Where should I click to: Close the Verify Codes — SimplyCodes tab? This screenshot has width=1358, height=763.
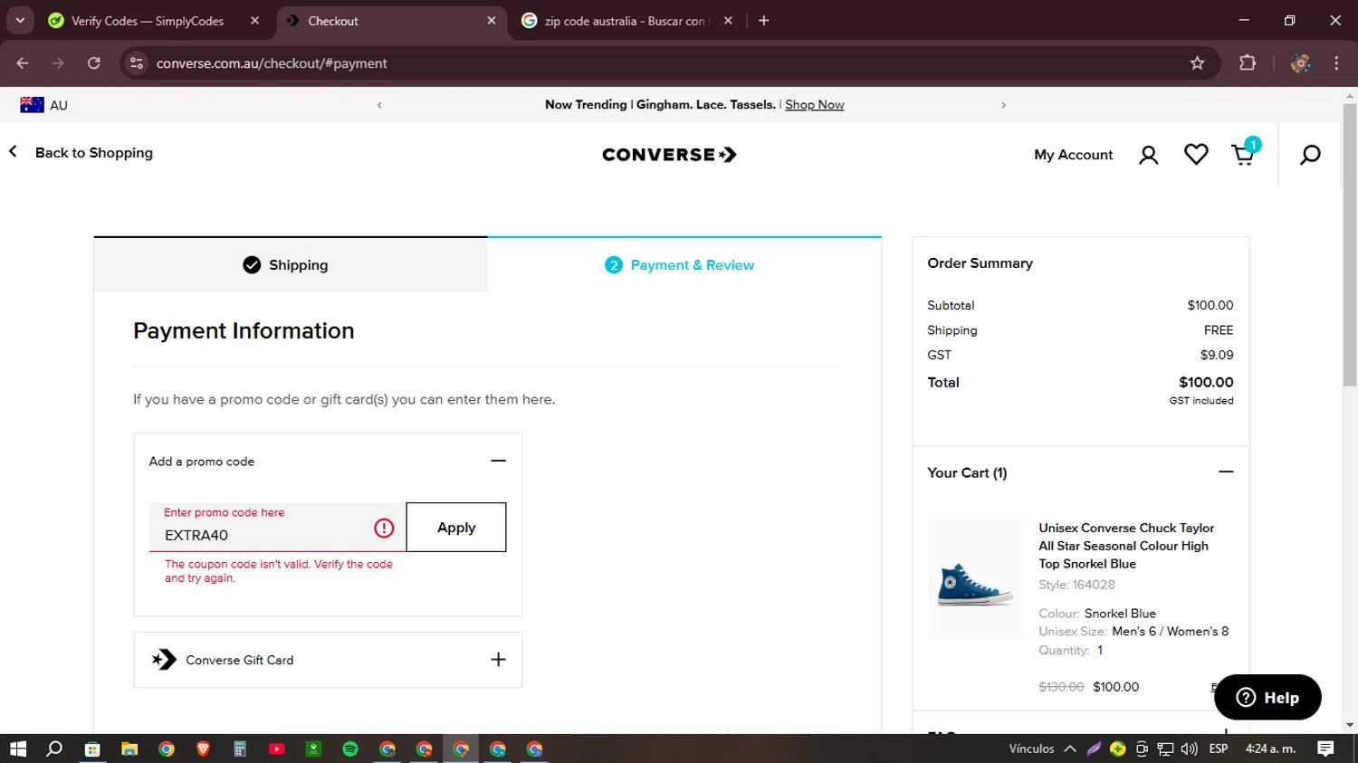(254, 21)
